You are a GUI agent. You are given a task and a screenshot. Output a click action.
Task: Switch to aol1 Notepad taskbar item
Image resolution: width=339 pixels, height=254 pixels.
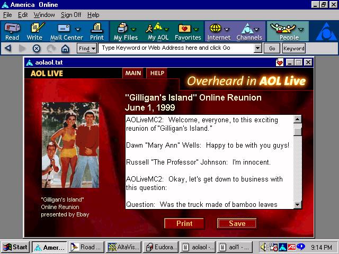pos(235,247)
